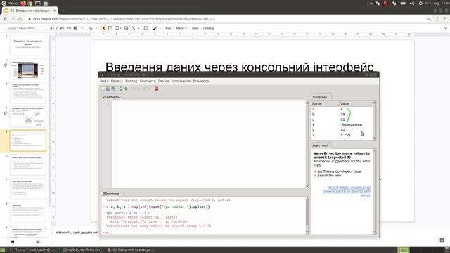Open the Вигляд menu in Thonny
Image resolution: width=450 pixels, height=253 pixels.
pyautogui.click(x=131, y=82)
